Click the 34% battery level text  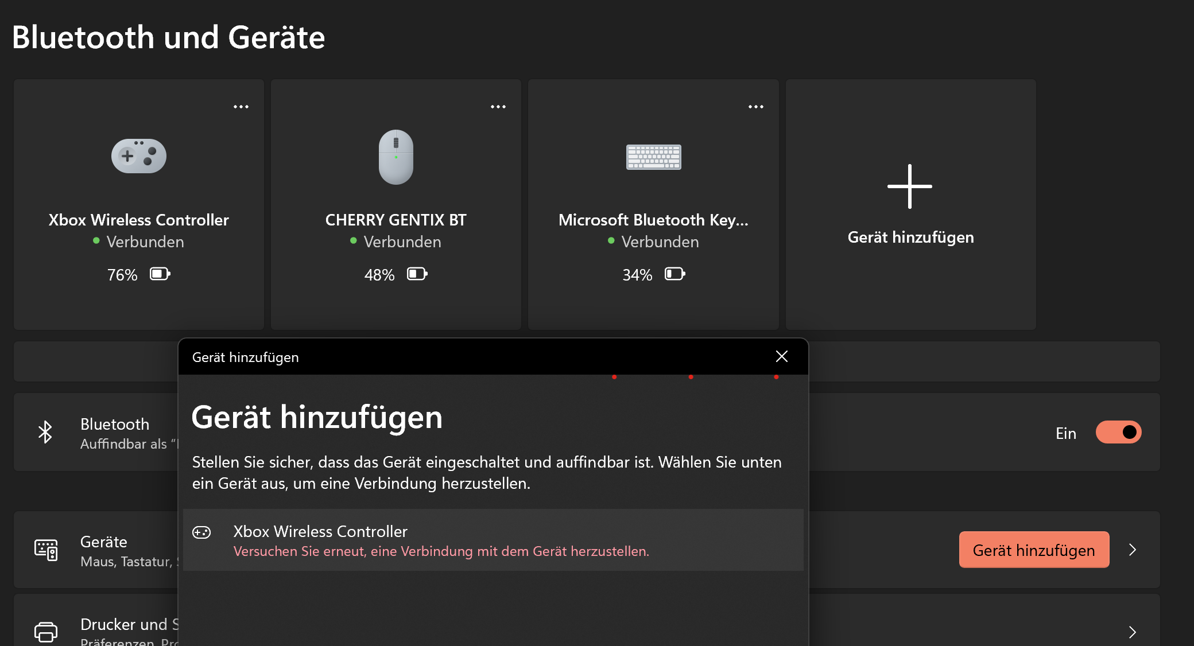tap(637, 275)
